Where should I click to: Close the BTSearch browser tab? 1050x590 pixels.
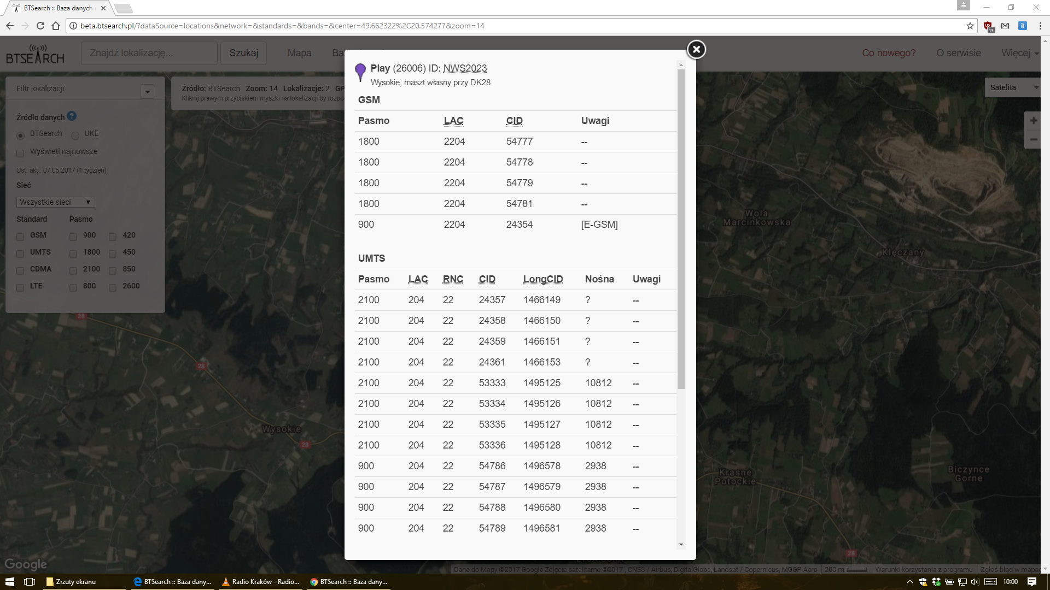[103, 8]
